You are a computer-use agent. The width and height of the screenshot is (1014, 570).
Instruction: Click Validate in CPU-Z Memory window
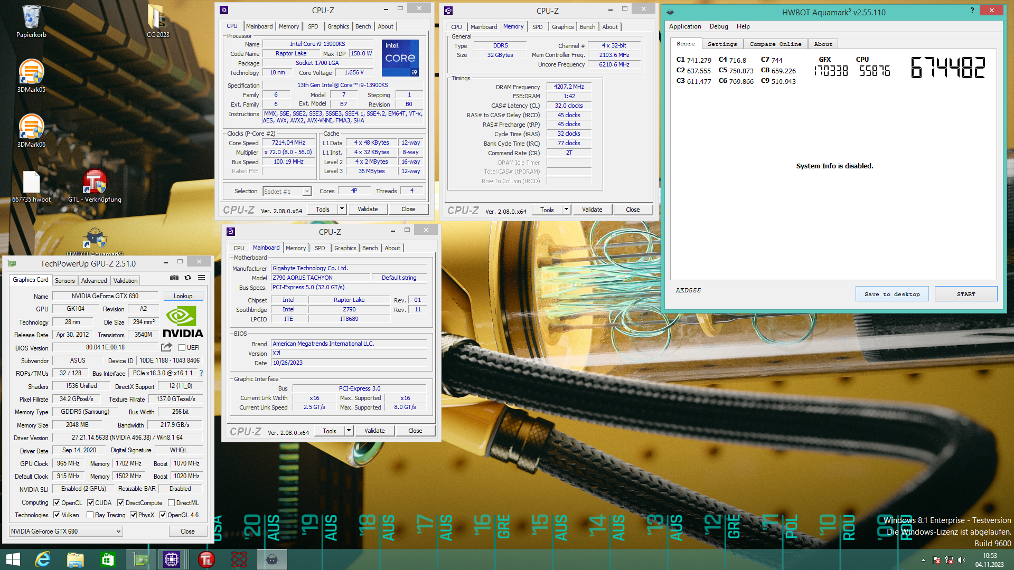coord(592,210)
